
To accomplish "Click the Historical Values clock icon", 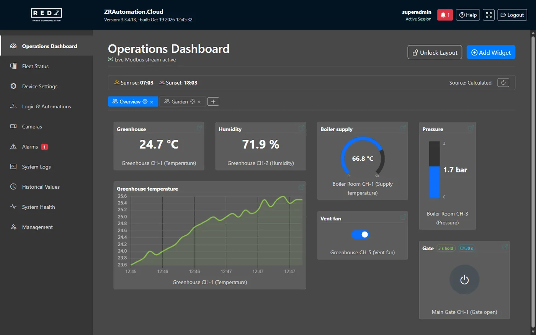I will pyautogui.click(x=13, y=187).
